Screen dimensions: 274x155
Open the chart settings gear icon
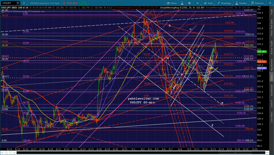[x=189, y=3]
